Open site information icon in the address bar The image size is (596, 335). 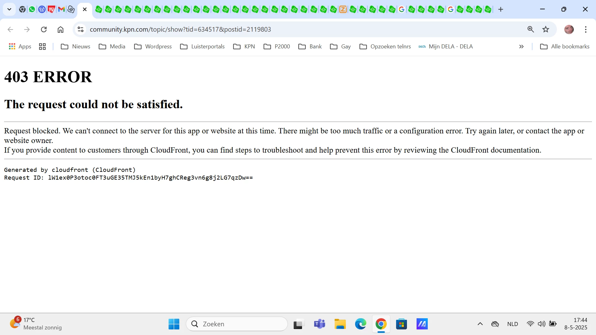click(81, 29)
